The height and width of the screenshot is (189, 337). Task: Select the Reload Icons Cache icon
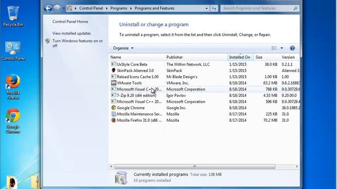(x=114, y=77)
